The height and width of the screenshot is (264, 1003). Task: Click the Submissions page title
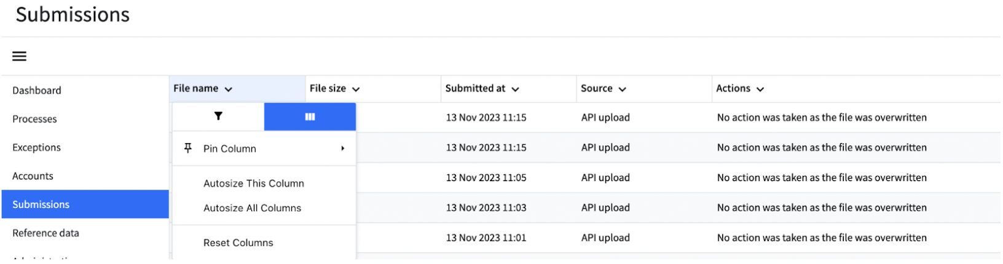[x=73, y=14]
